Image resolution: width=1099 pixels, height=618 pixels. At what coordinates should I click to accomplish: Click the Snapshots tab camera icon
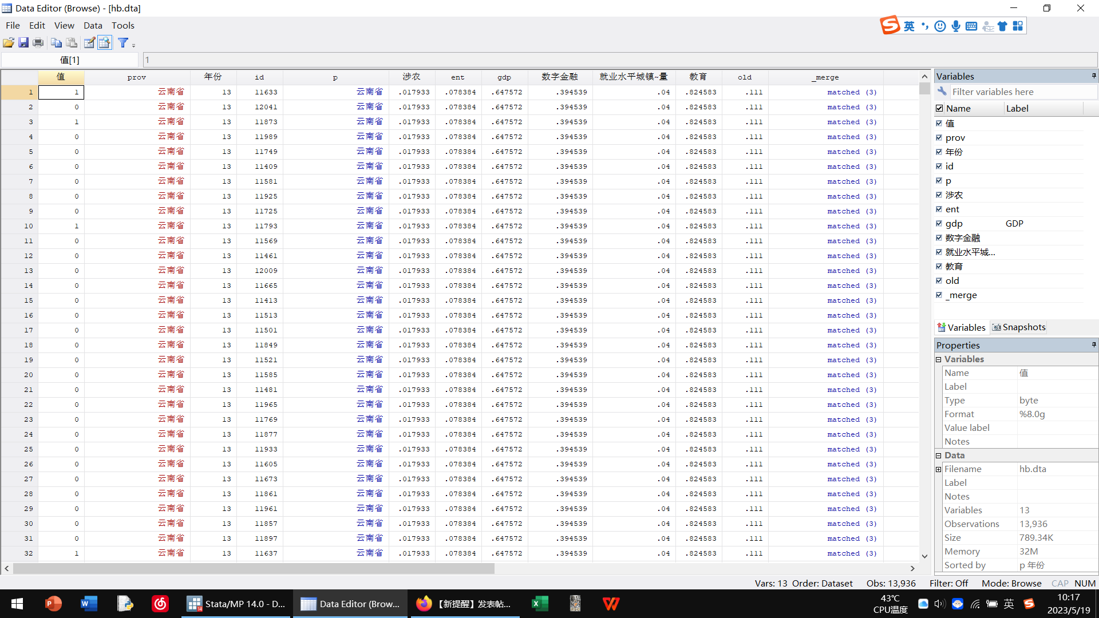point(997,327)
